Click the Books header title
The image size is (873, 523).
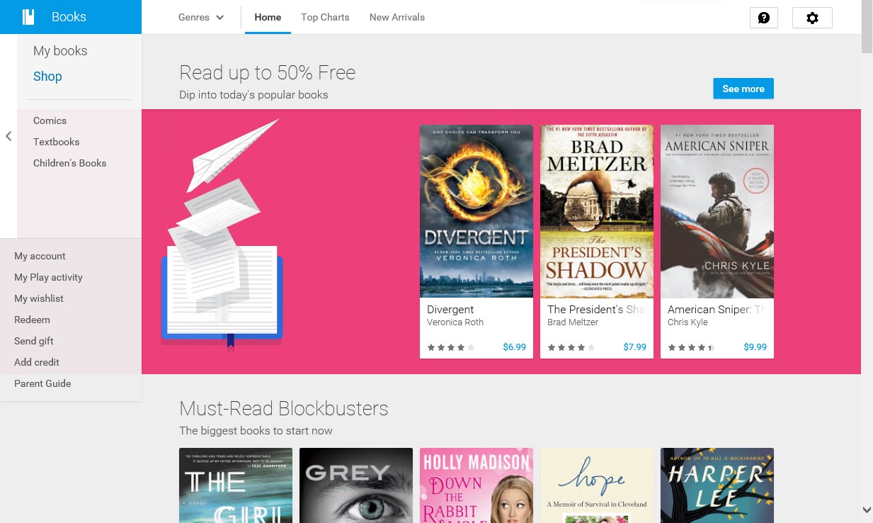coord(69,17)
